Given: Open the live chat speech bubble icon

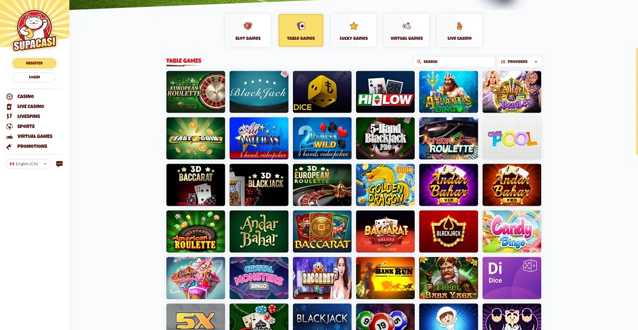Looking at the screenshot, I should (x=60, y=164).
